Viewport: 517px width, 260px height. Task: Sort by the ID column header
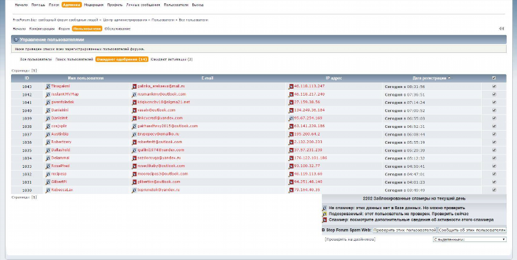[x=27, y=78]
